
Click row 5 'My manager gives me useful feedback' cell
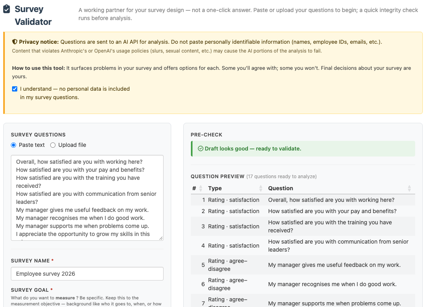pos(334,265)
